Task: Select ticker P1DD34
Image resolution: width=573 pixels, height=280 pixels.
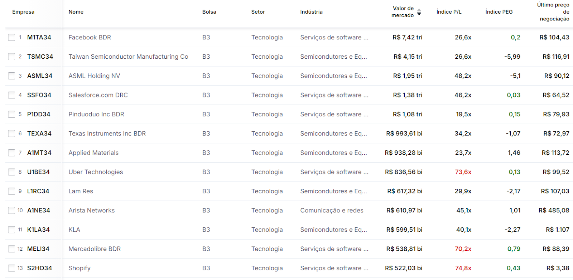Action: coord(39,114)
